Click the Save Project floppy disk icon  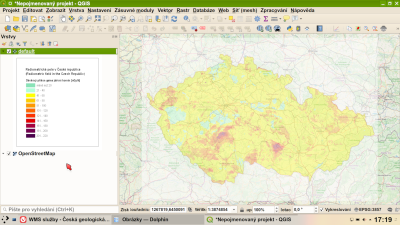pos(25,19)
